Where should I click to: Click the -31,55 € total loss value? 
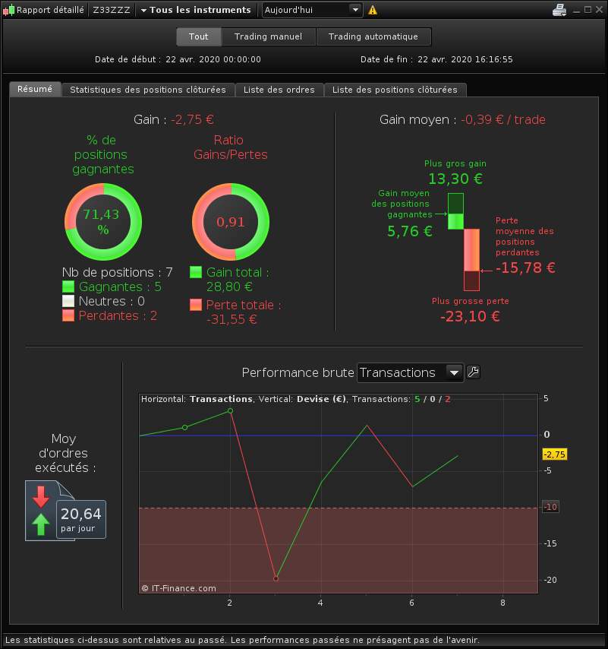coord(232,319)
